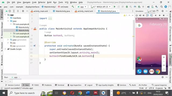Open Chrome from the Windows taskbar

(80, 93)
